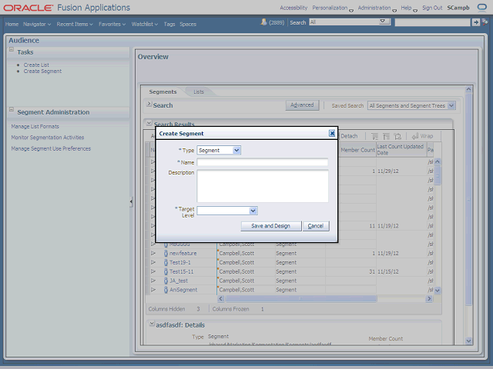
Task: Select the AniSegment segment icon
Action: pos(166,290)
